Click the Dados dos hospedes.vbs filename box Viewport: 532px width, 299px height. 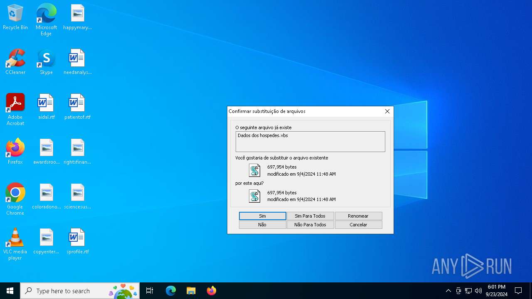point(310,142)
